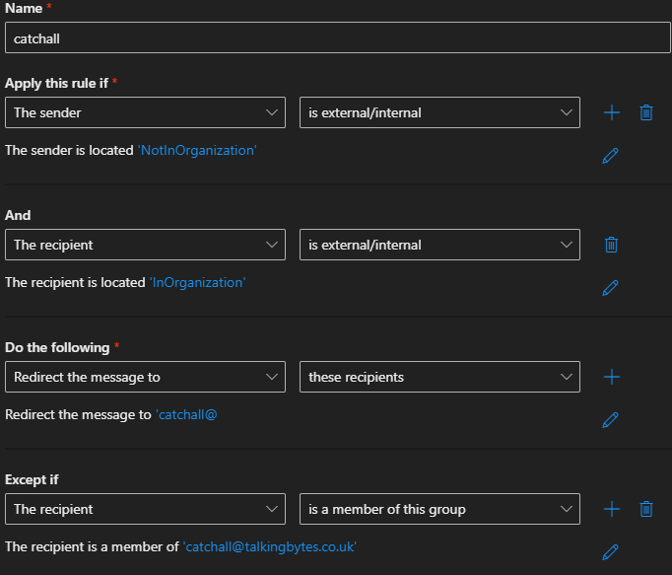
Task: Edit the 'NotInOrganization' sender location with pencil
Action: tap(610, 156)
